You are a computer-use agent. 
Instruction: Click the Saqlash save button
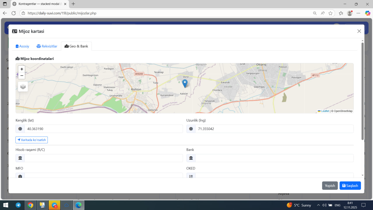tap(350, 185)
